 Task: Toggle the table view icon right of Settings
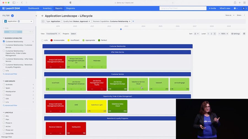coord(244,34)
